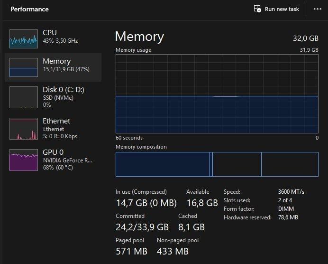Click In use segment of memory composition bar

point(163,164)
